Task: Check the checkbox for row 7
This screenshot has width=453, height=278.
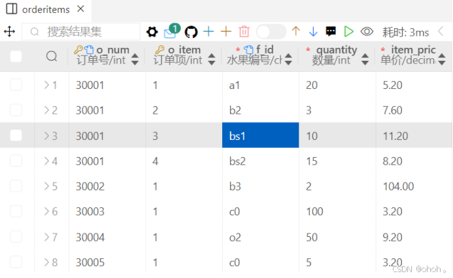Action: tap(16, 237)
